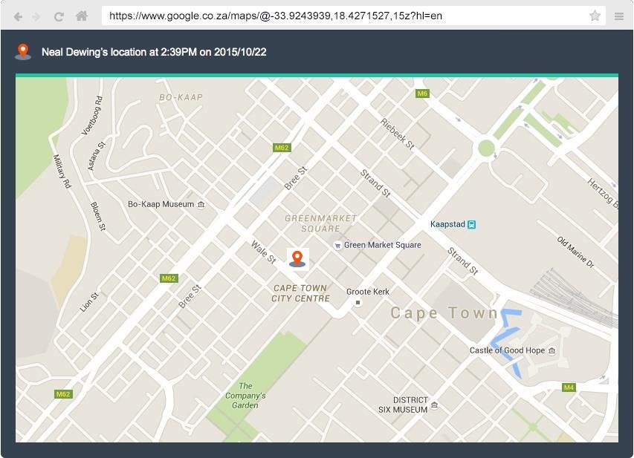This screenshot has height=458, width=634.
Task: Select the Kaapstad train station icon
Action: click(471, 225)
